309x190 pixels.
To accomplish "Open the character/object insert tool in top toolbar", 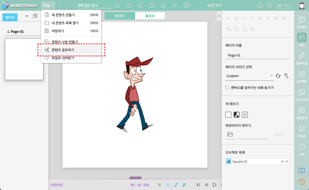I will [129, 5].
